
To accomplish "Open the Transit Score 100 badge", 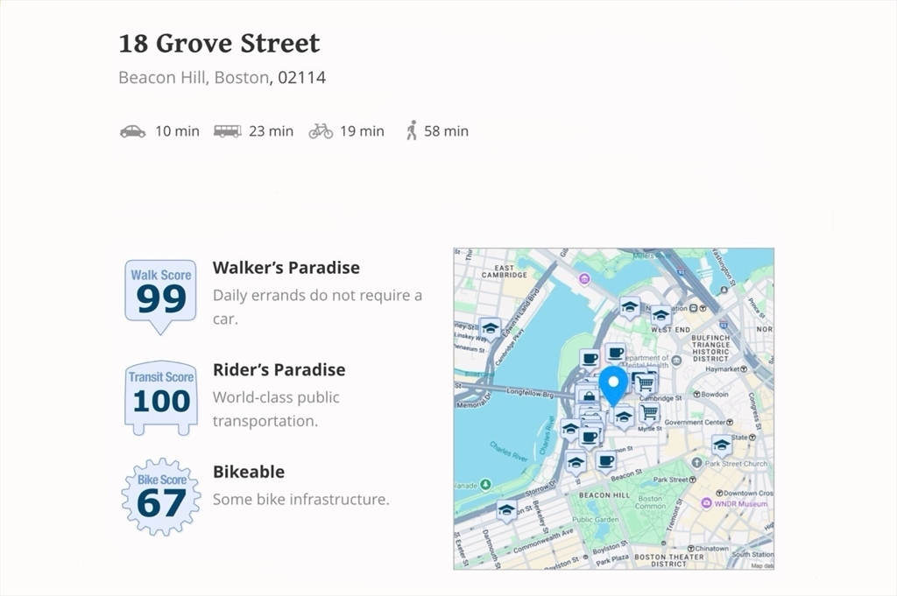I will [160, 396].
